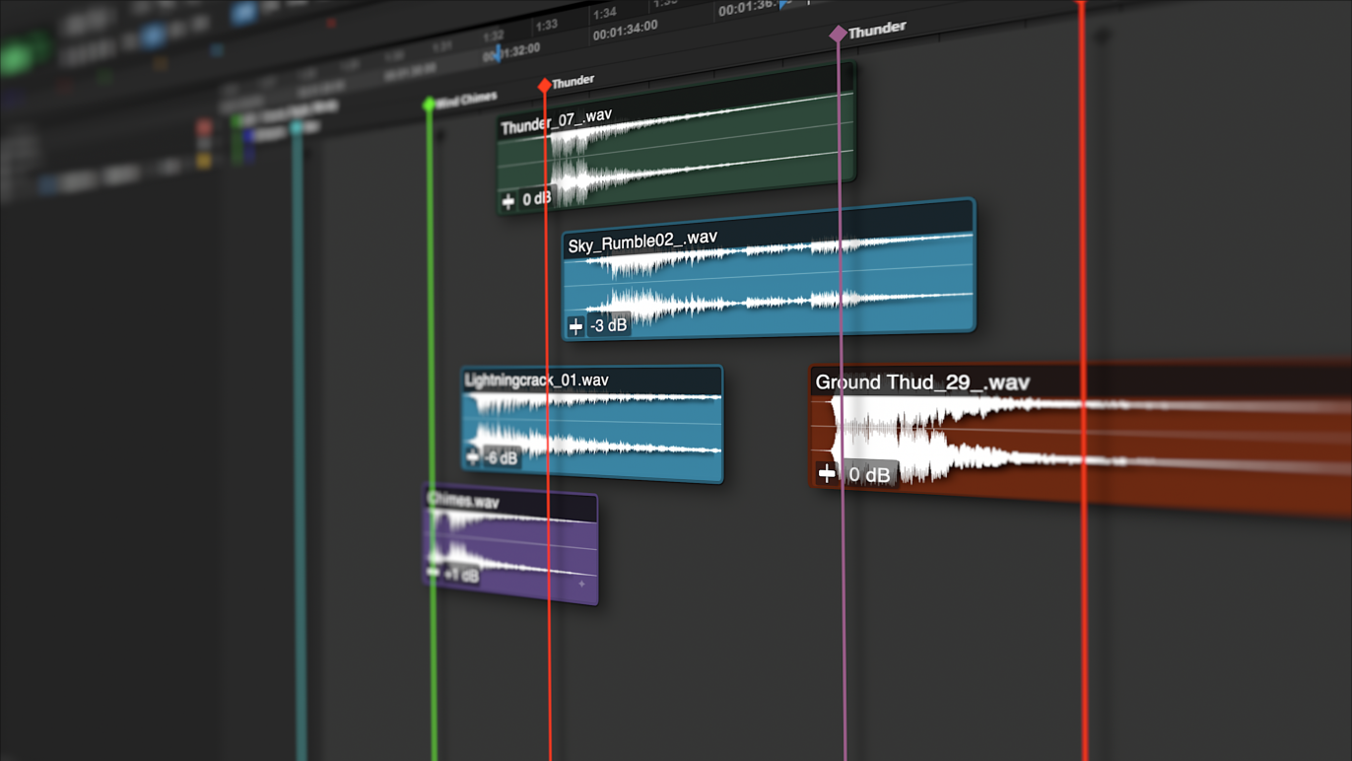Screen dimensions: 1352x761
Task: Select the red Thunder marker diamond
Action: [x=544, y=86]
